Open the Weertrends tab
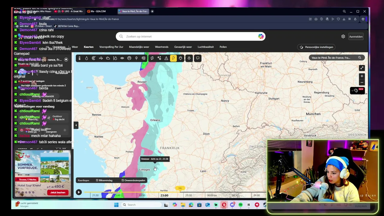 (162, 47)
